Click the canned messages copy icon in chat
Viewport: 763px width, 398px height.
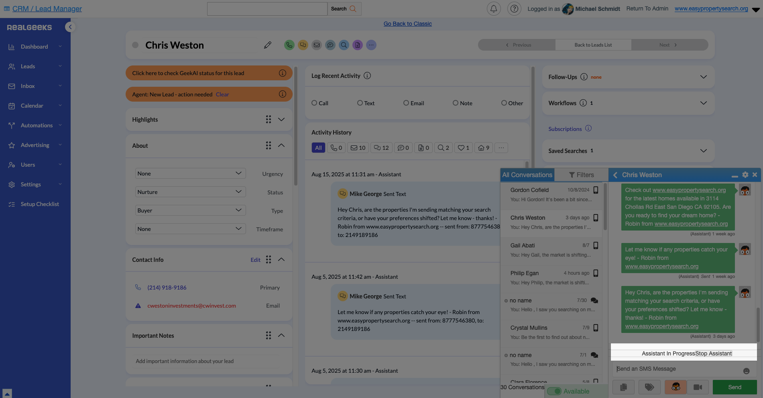pyautogui.click(x=623, y=387)
